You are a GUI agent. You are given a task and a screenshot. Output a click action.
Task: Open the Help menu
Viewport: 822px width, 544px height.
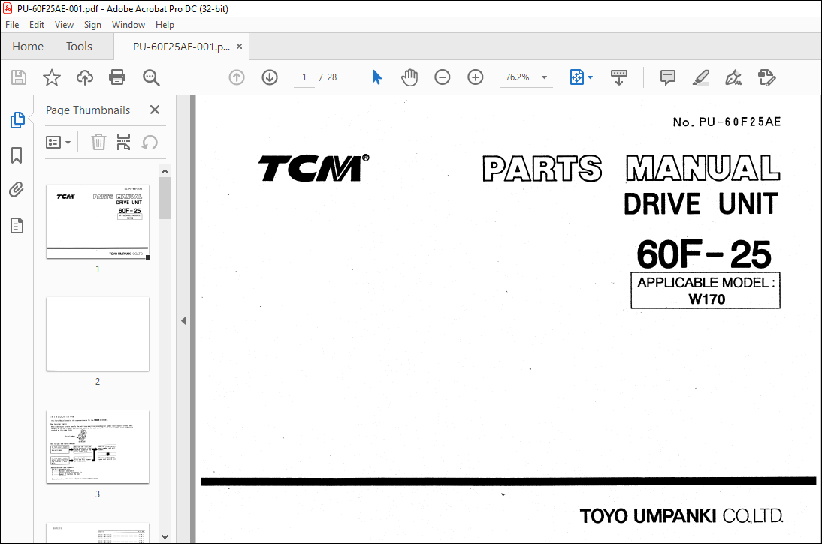pyautogui.click(x=165, y=25)
